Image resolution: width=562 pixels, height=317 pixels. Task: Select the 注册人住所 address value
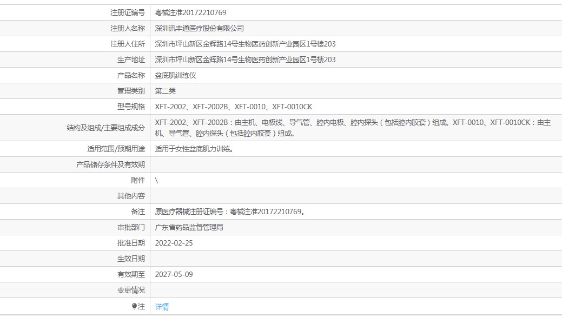[245, 44]
